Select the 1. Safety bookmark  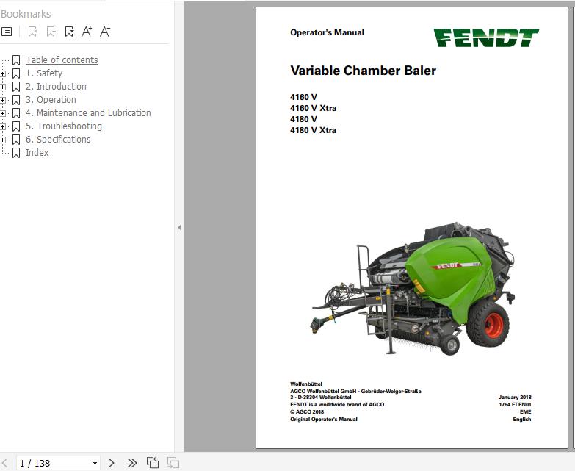pos(44,73)
